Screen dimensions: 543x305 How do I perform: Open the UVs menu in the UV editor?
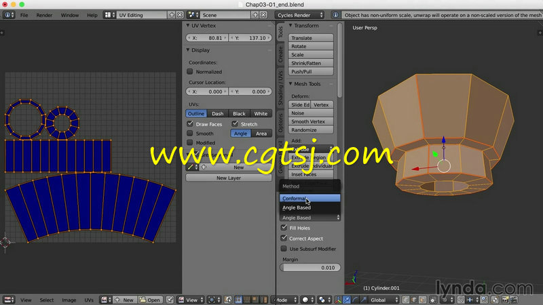89,300
